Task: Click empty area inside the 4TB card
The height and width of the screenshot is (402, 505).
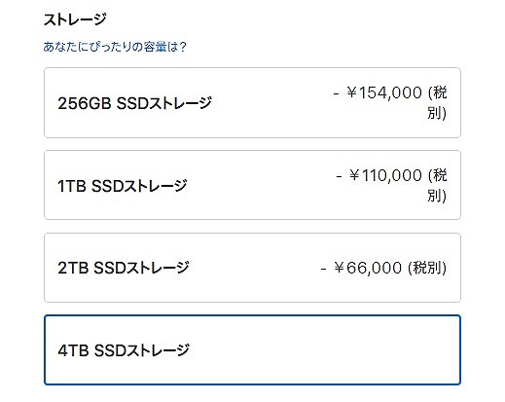Action: [x=324, y=349]
